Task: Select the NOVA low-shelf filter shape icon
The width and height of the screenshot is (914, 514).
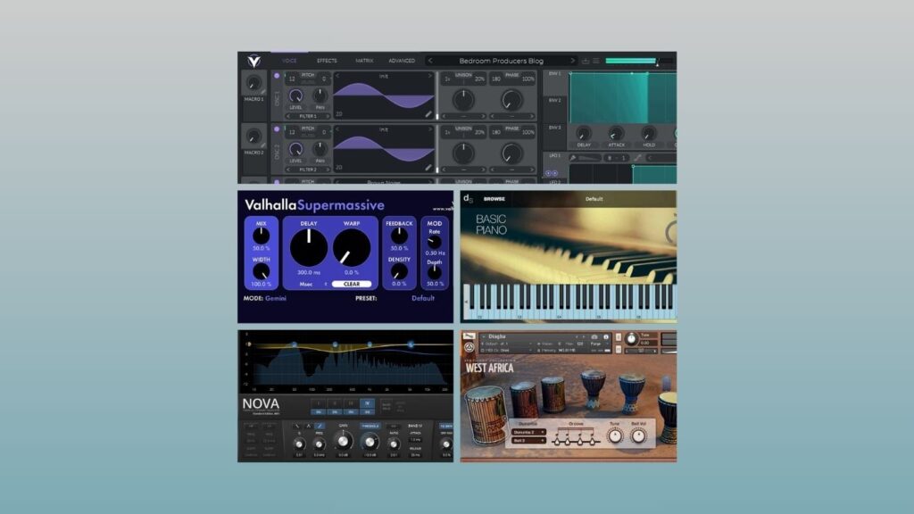Action: tap(297, 426)
